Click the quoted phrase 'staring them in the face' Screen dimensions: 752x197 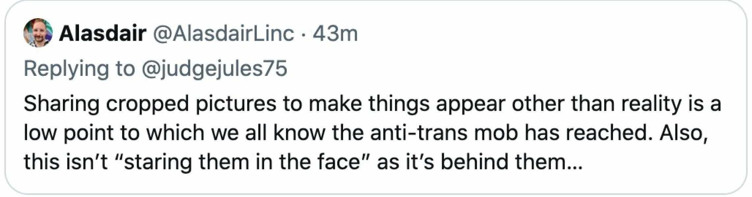pyautogui.click(x=242, y=162)
